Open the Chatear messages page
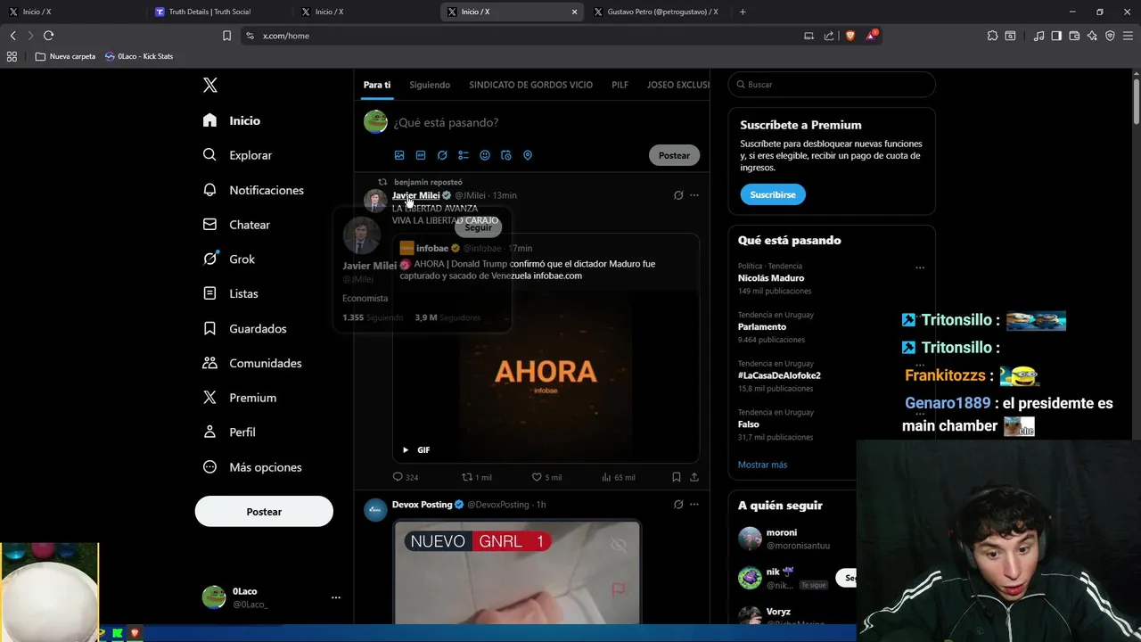Viewport: 1141px width, 642px height. click(236, 225)
